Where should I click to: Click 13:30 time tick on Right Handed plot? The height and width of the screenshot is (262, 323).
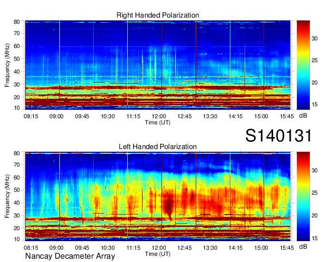[x=210, y=116]
